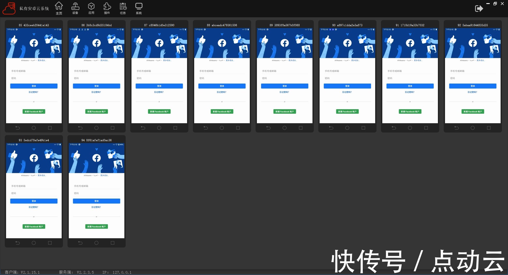Viewport: 508px width, 275px height.
Task: Select device title 88 abceadc479361506
Action: [x=222, y=25]
